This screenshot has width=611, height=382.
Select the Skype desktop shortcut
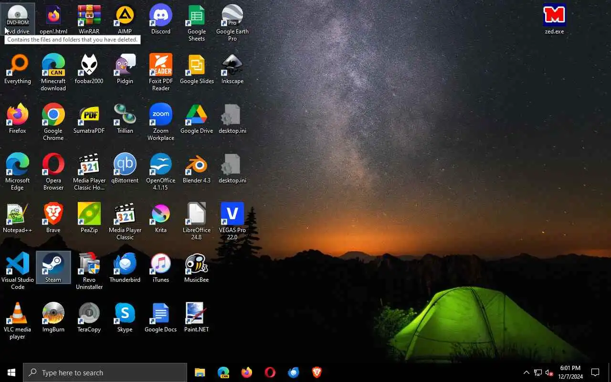tap(125, 318)
